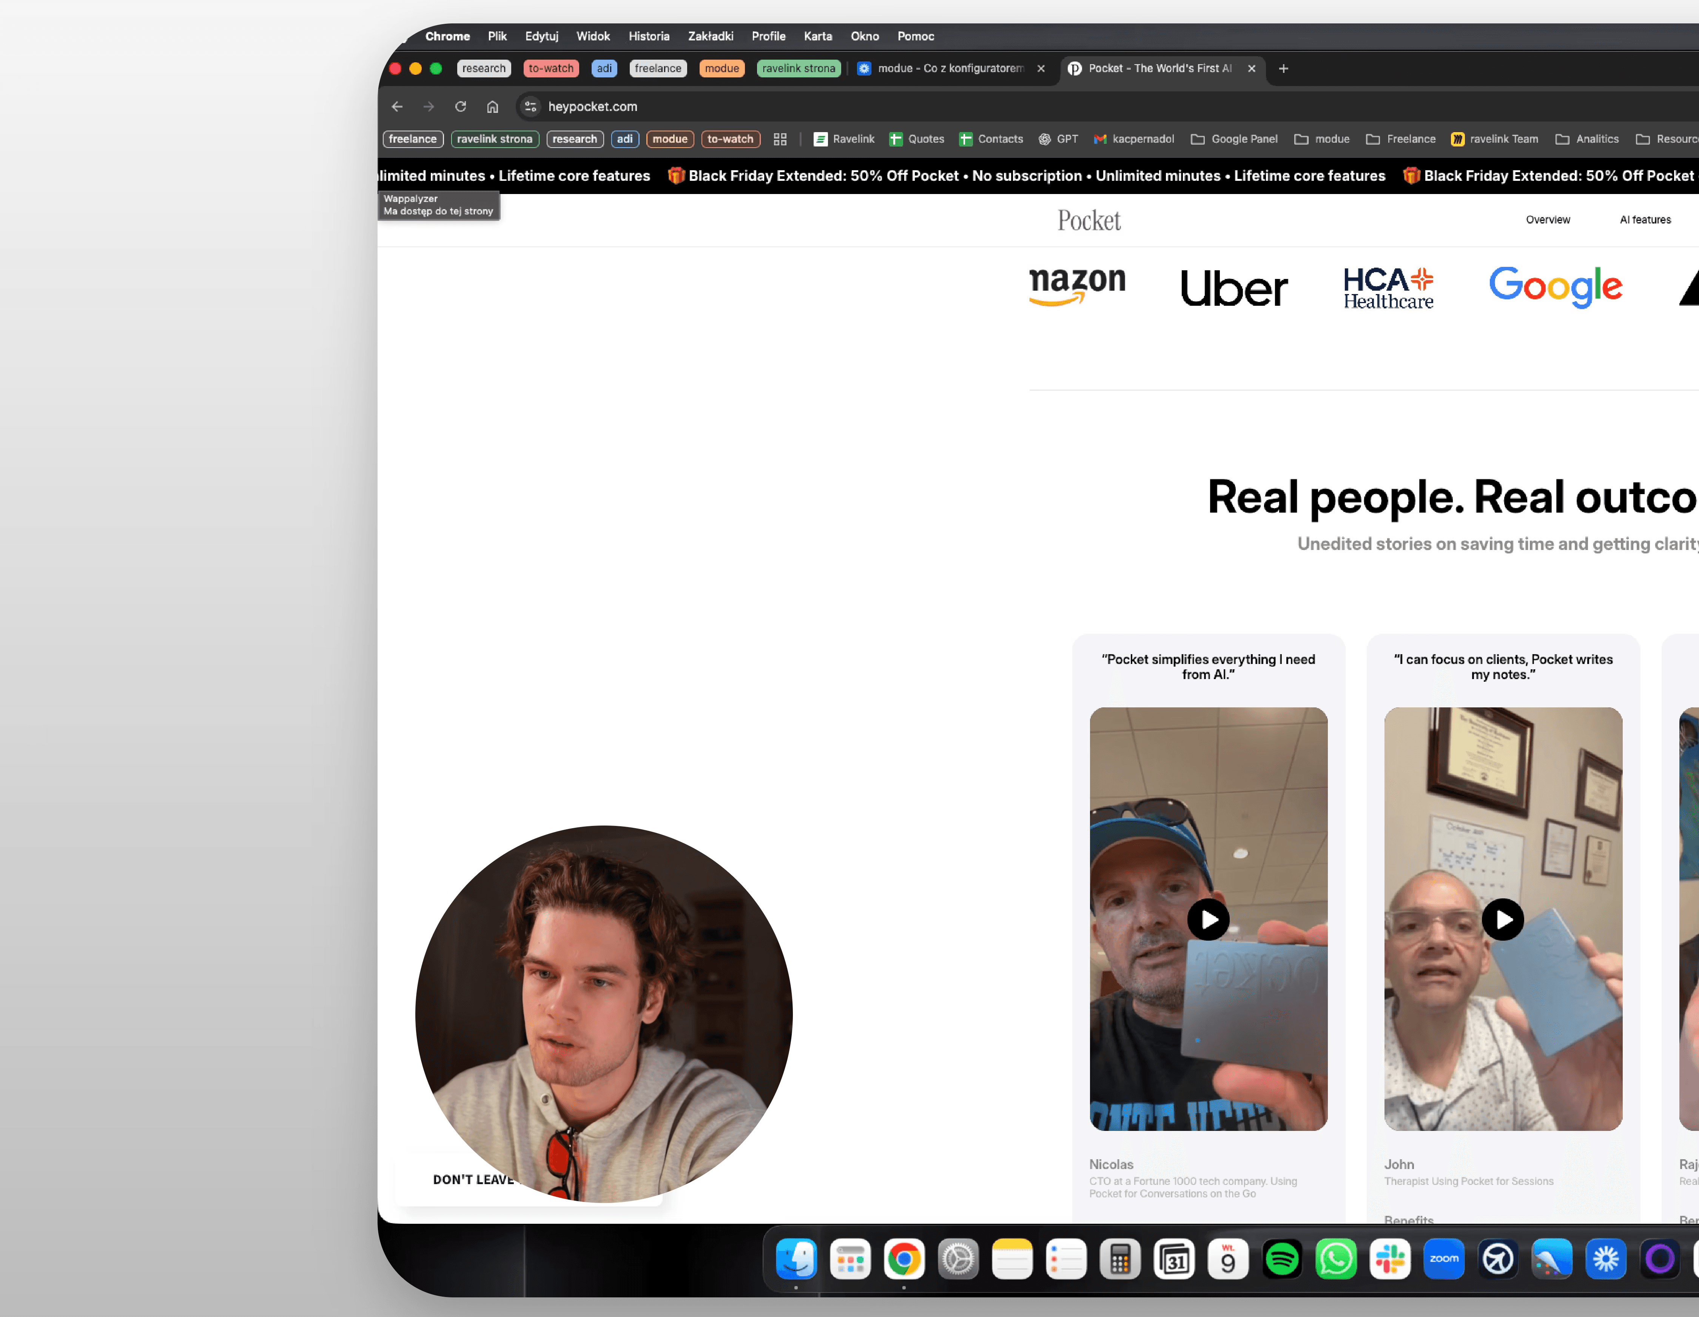Click the bookmarks bar apps grid icon
This screenshot has height=1317, width=1699.
[780, 139]
